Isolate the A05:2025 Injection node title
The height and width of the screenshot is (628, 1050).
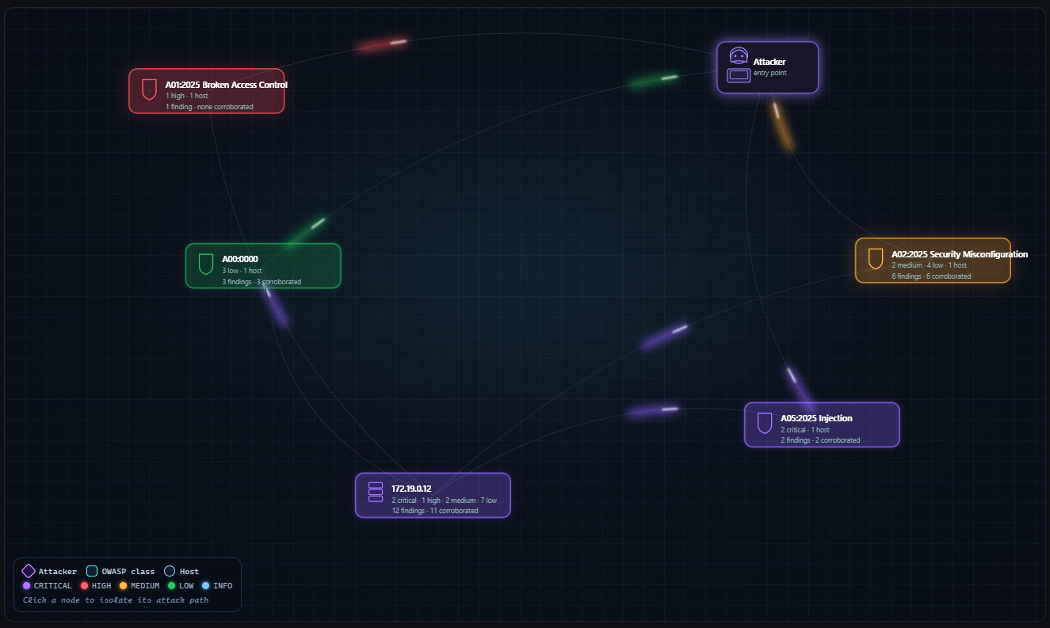(816, 418)
